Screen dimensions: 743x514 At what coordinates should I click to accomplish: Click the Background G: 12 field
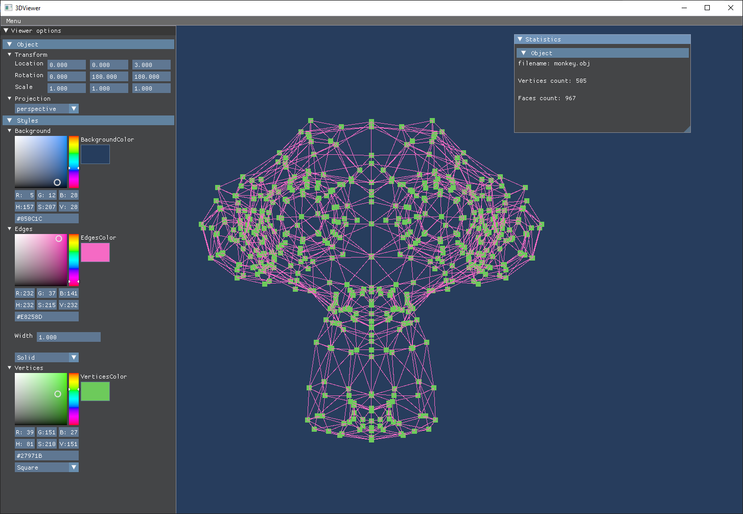tap(47, 195)
